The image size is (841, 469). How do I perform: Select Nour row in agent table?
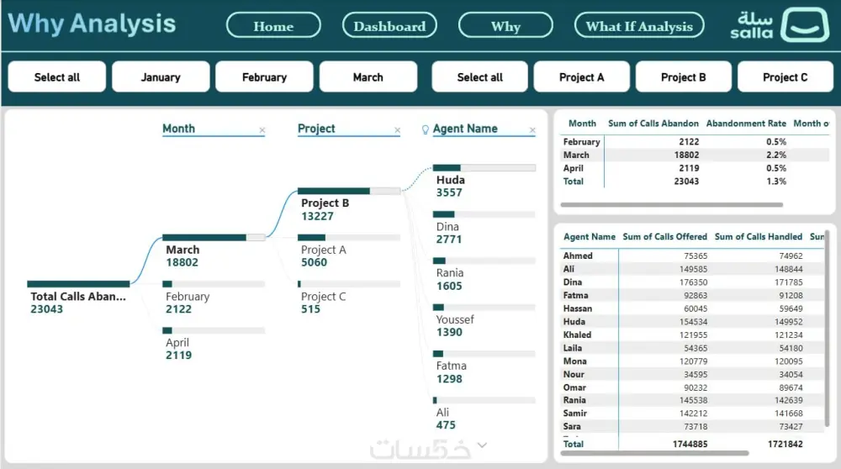[x=692, y=375]
